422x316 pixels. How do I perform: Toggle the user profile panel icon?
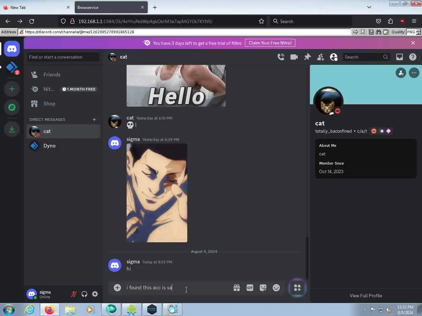(334, 57)
